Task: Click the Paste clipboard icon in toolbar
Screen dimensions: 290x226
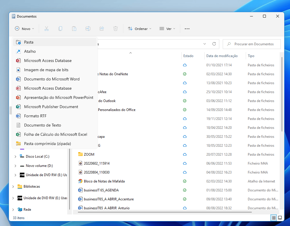Action: click(x=74, y=29)
